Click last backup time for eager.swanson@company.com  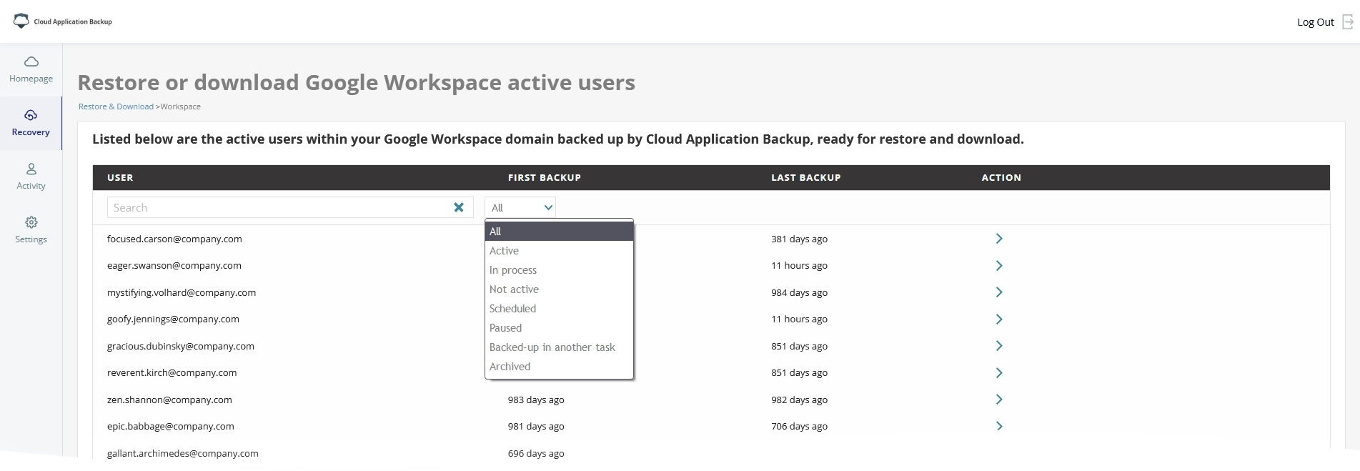[x=800, y=266]
